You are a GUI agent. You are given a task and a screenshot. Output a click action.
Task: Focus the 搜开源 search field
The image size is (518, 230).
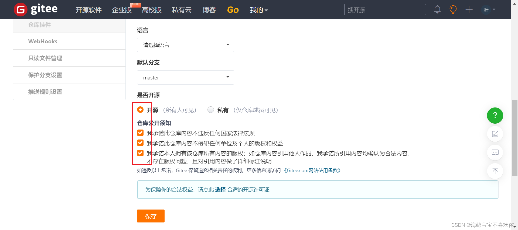point(385,10)
